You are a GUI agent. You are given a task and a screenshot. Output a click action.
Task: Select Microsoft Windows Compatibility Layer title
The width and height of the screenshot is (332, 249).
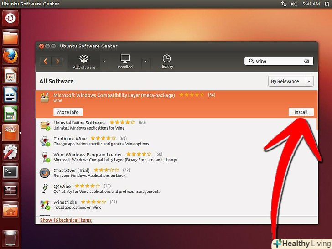pyautogui.click(x=114, y=95)
